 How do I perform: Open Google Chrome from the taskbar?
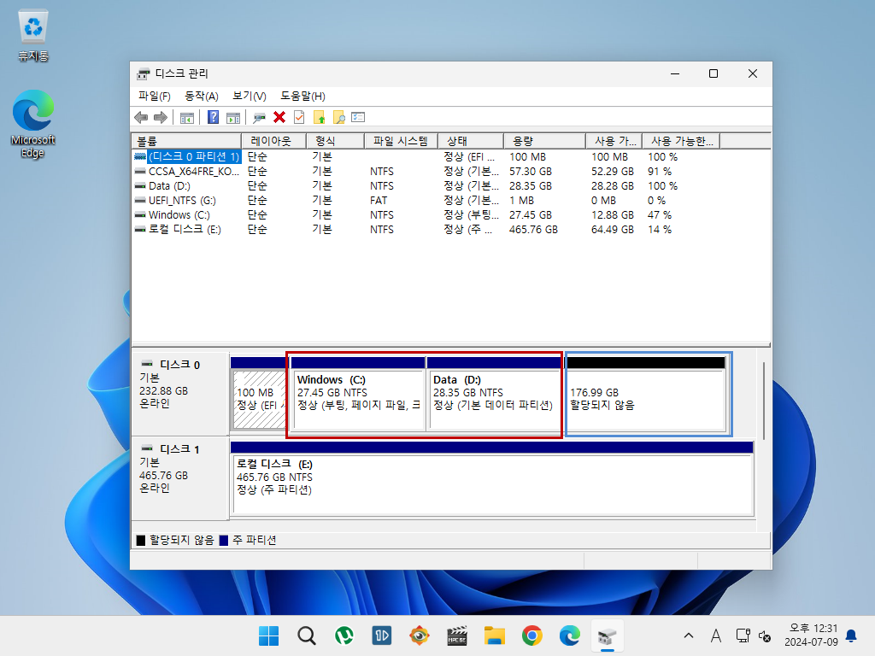click(532, 635)
